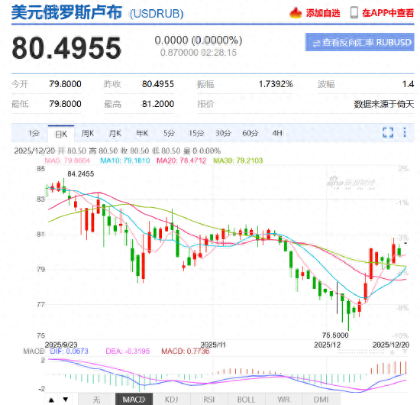420x405 pixels.
Task: Click the 美元俄罗斯卢布 title
Action: [66, 12]
